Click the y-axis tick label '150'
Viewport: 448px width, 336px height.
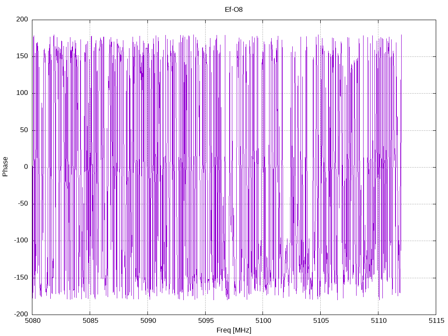point(22,56)
